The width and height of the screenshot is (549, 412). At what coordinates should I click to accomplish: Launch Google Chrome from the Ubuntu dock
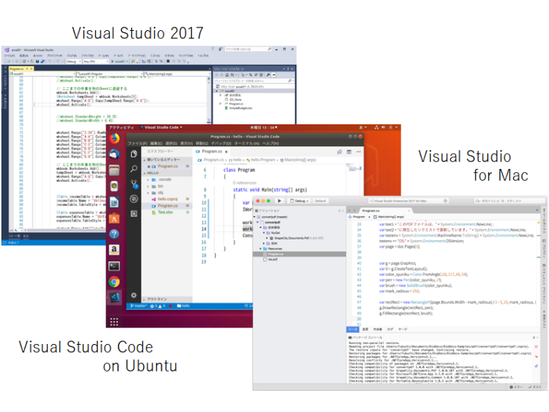tap(114, 282)
